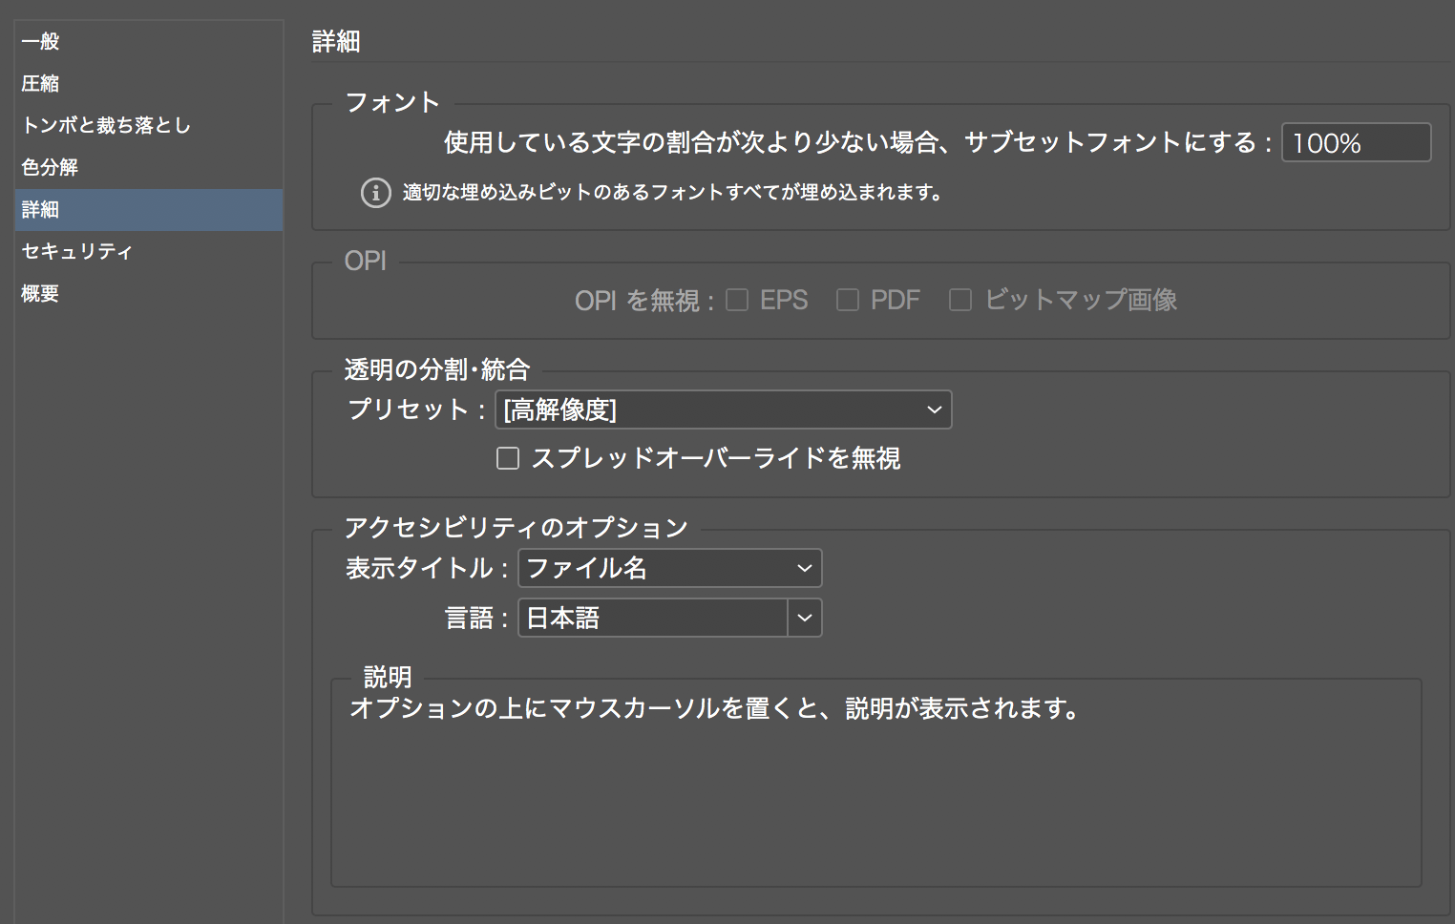1455x924 pixels.
Task: Go to トンボと裁ち落とし settings
Action: pyautogui.click(x=149, y=125)
